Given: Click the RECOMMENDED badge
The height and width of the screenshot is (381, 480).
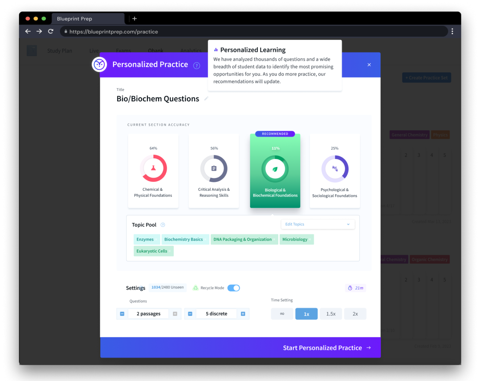Looking at the screenshot, I should point(275,134).
